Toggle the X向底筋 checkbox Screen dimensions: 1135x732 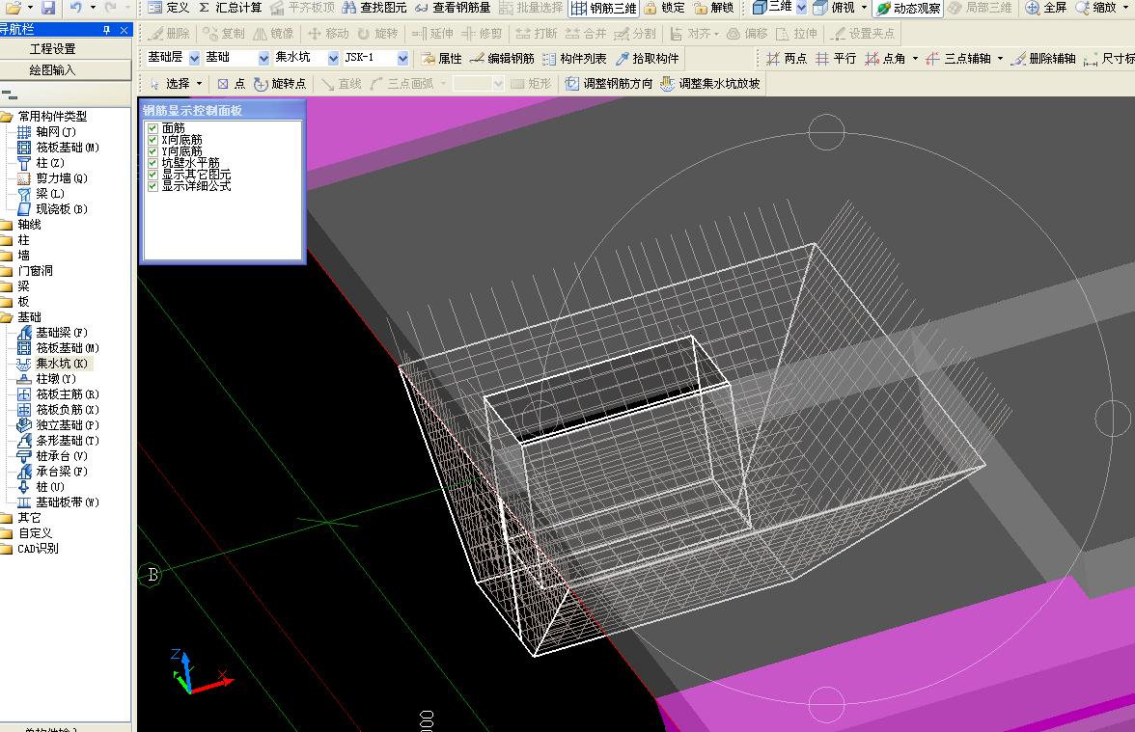(152, 140)
